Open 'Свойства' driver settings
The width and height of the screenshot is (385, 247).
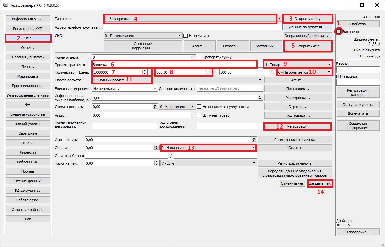pos(358,24)
